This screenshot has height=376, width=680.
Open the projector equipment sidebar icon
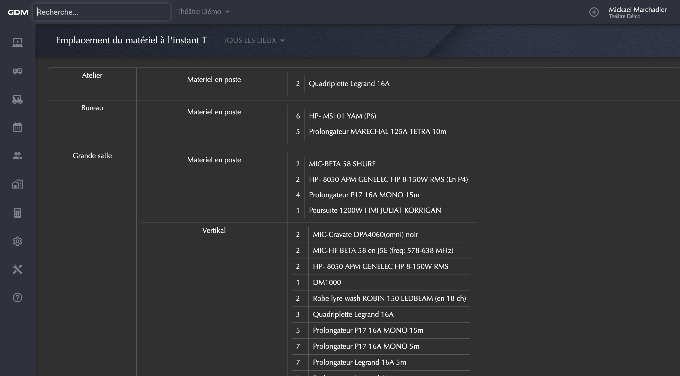click(18, 71)
